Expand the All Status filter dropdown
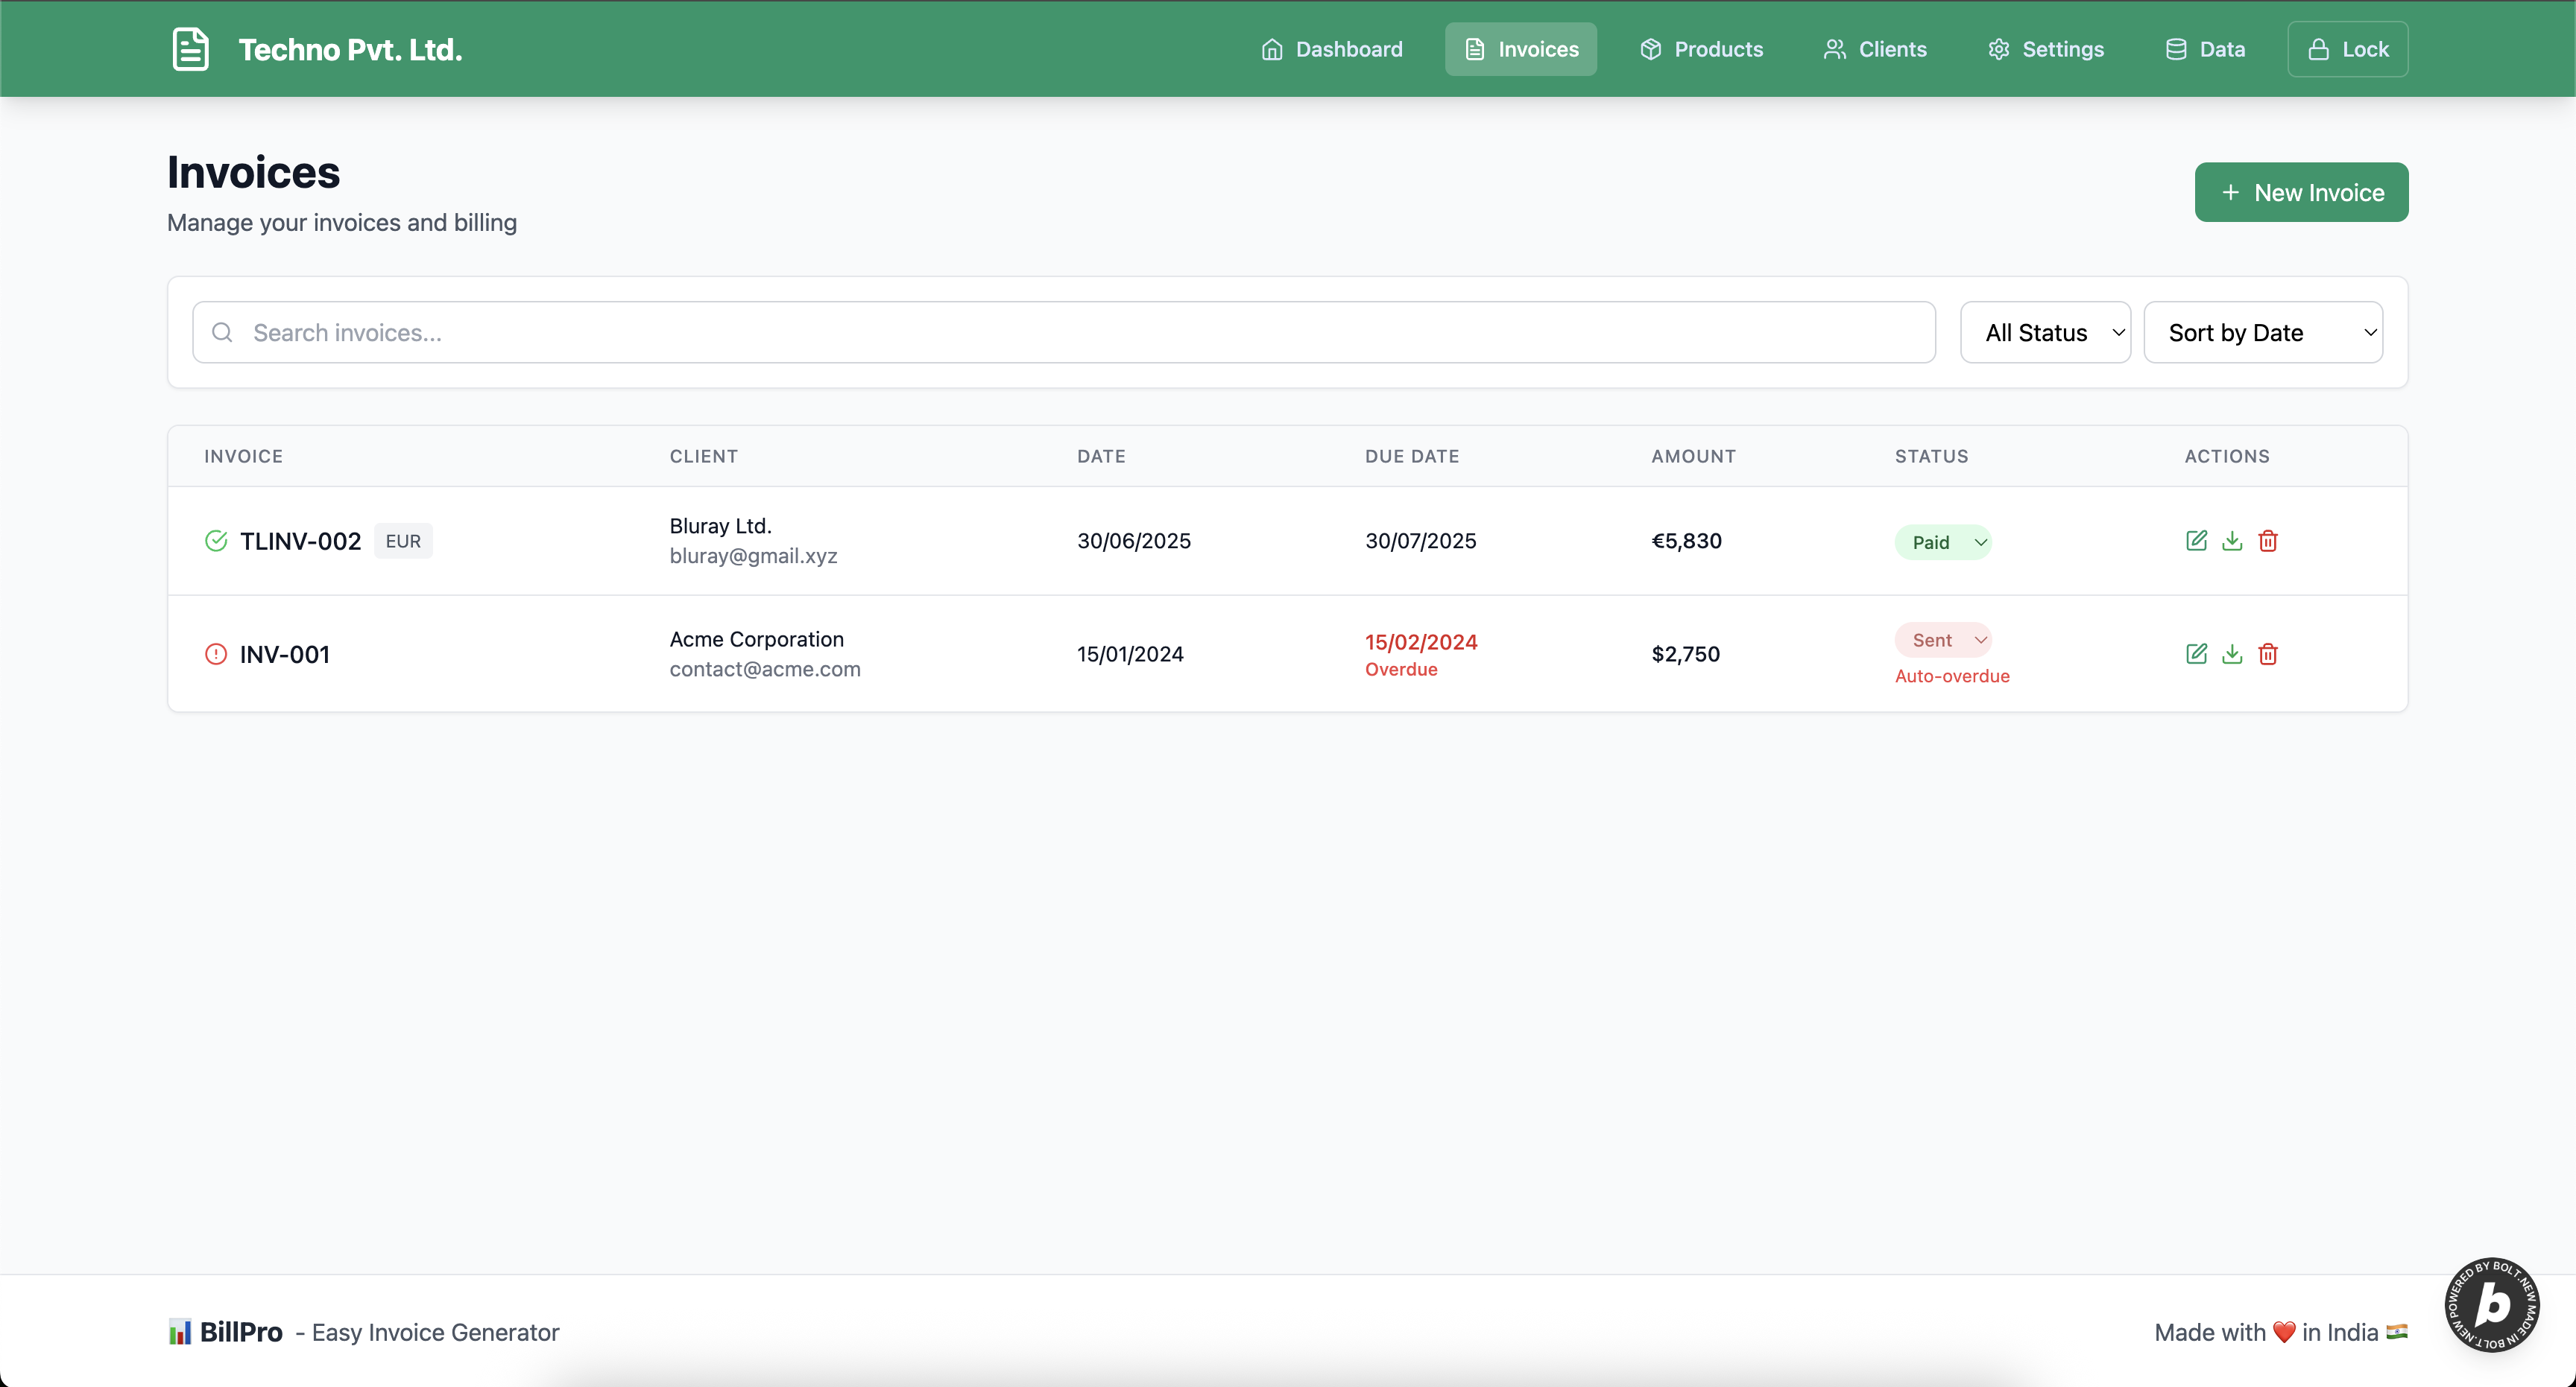Viewport: 2576px width, 1387px height. (2045, 331)
